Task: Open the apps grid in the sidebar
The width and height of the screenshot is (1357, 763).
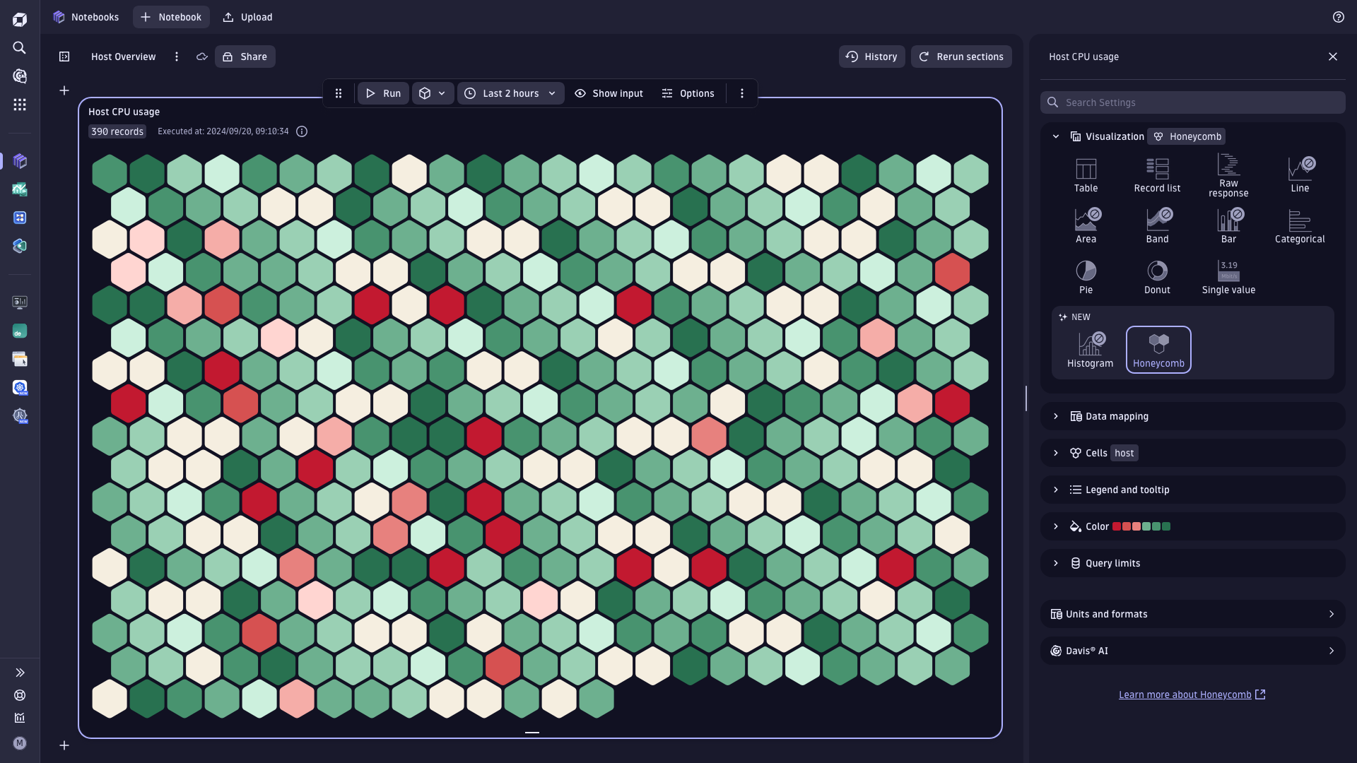Action: [x=19, y=104]
